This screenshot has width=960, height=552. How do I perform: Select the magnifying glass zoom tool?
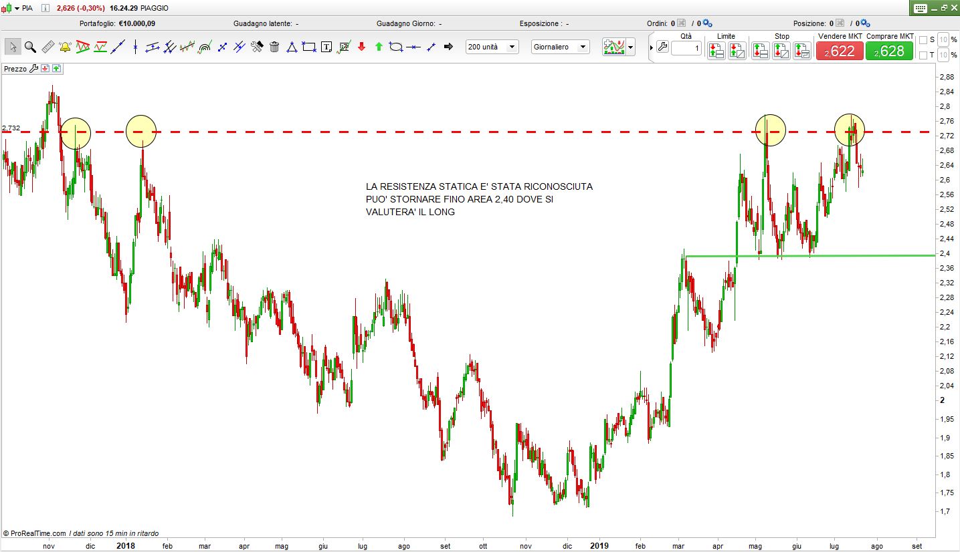pos(30,47)
